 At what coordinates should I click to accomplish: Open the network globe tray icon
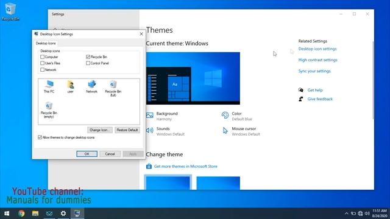tap(360, 214)
